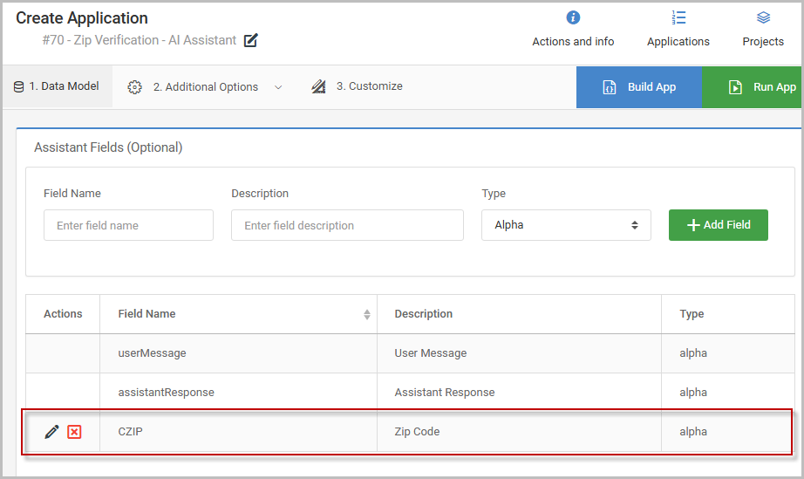
Task: Open the Actions and info menu
Action: click(x=573, y=29)
